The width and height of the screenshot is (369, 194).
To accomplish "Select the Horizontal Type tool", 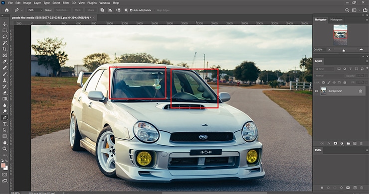I will [x=4, y=124].
